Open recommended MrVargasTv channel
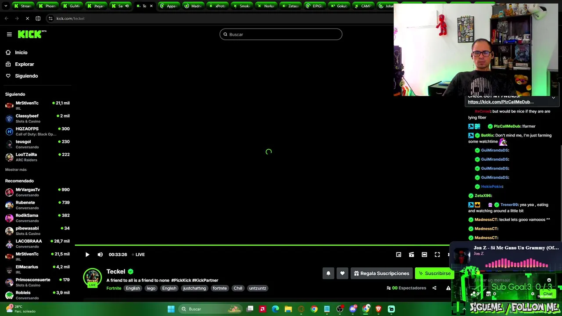 point(37,192)
